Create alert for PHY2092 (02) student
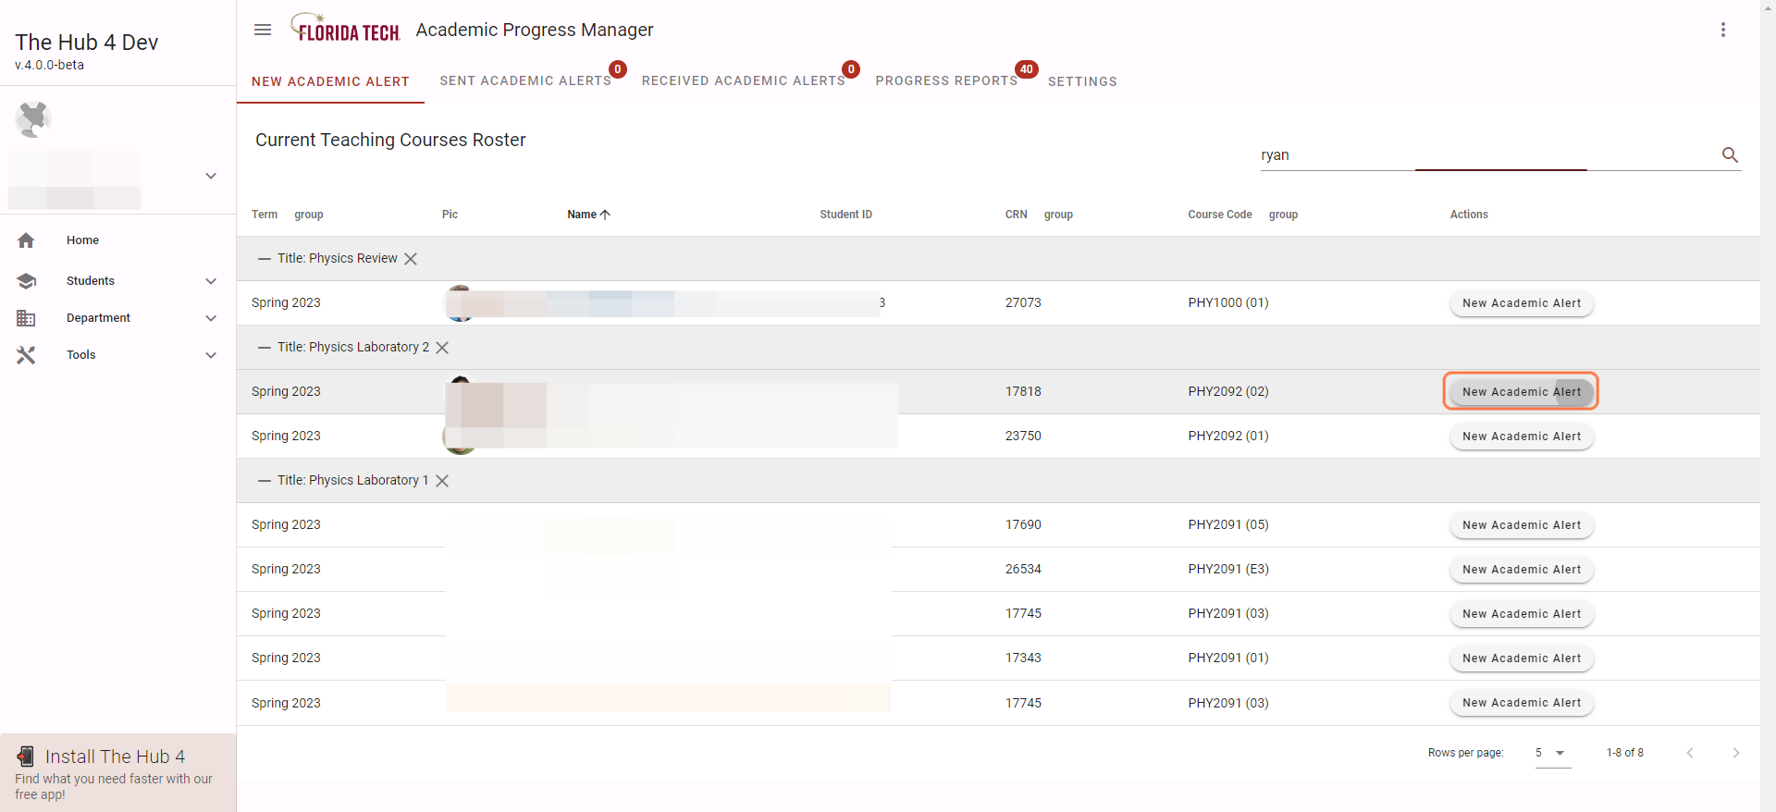1776x812 pixels. pyautogui.click(x=1522, y=392)
